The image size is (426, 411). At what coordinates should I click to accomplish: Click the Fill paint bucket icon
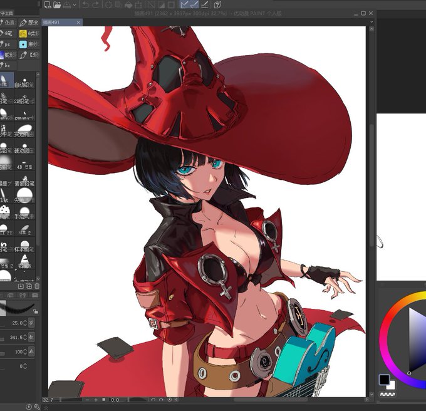128,4
